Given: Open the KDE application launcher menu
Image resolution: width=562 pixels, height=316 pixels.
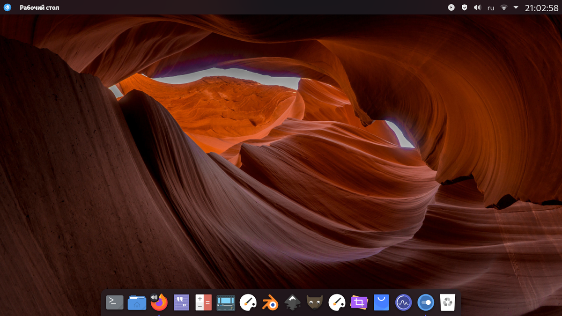Looking at the screenshot, I should 7,7.
